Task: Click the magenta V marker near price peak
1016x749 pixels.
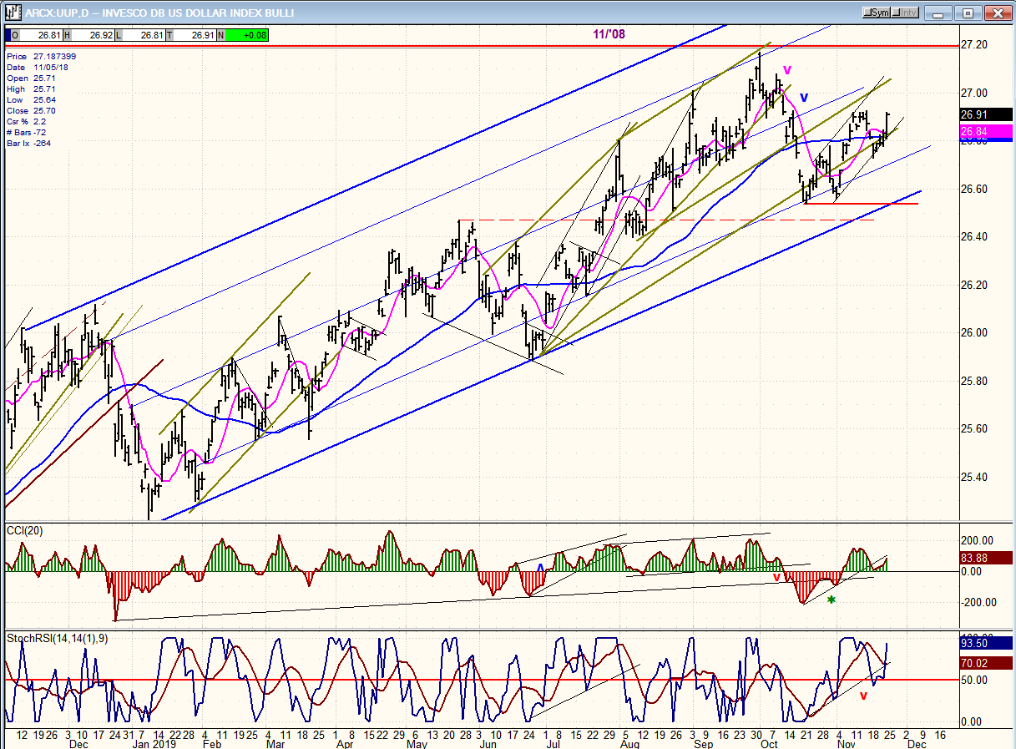Action: point(786,70)
